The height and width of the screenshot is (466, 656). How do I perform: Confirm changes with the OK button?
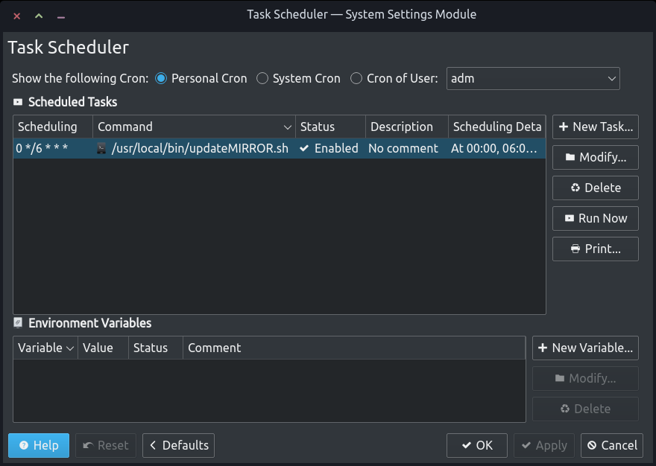(x=477, y=445)
